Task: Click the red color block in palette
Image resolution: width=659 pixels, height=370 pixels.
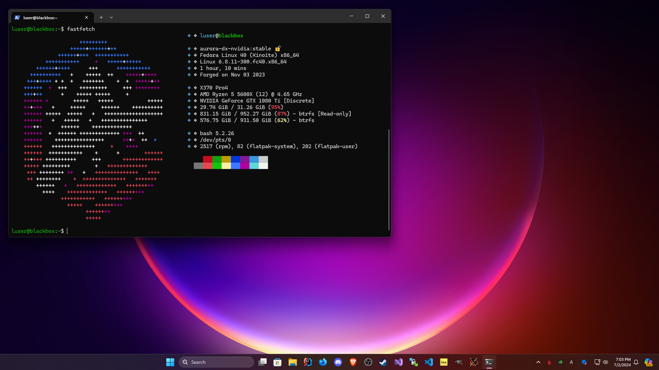Action: tap(208, 159)
